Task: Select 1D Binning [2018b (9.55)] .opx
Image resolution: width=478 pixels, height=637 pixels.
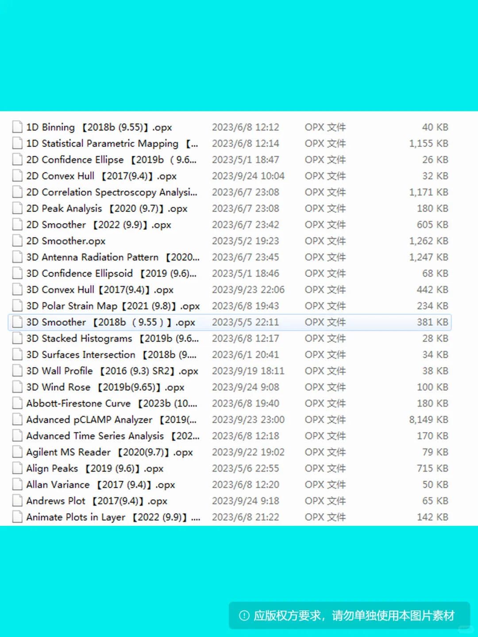Action: tap(99, 127)
